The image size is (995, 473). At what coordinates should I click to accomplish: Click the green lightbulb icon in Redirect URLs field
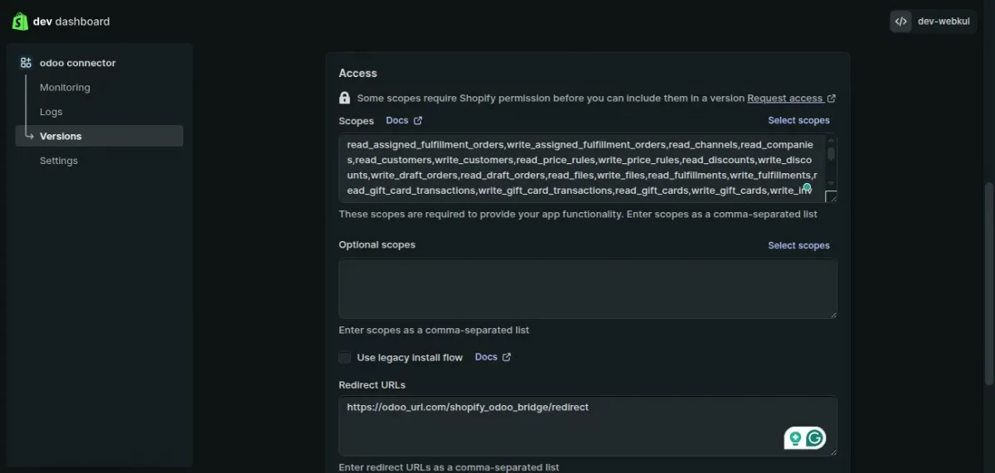795,438
